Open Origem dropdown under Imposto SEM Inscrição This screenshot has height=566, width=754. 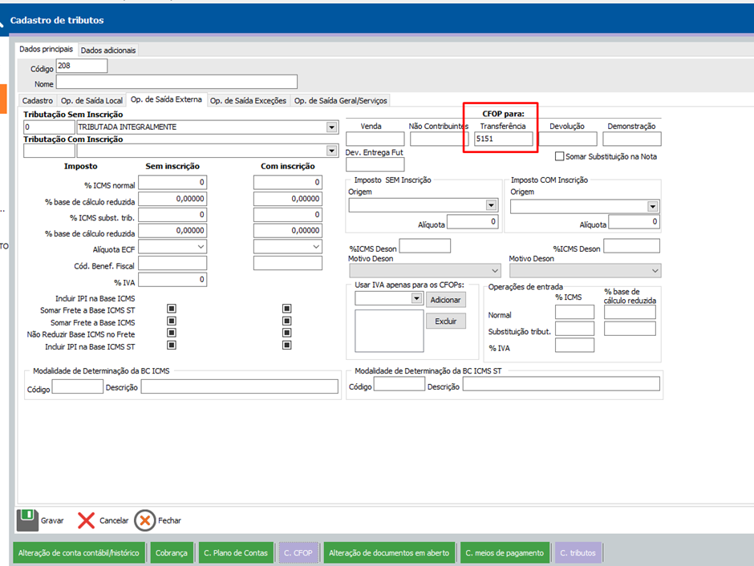click(x=491, y=206)
